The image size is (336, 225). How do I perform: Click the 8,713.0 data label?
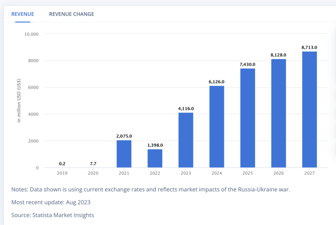pos(309,47)
